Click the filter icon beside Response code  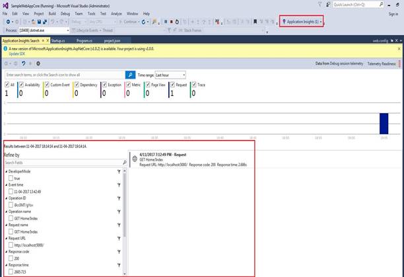click(118, 253)
